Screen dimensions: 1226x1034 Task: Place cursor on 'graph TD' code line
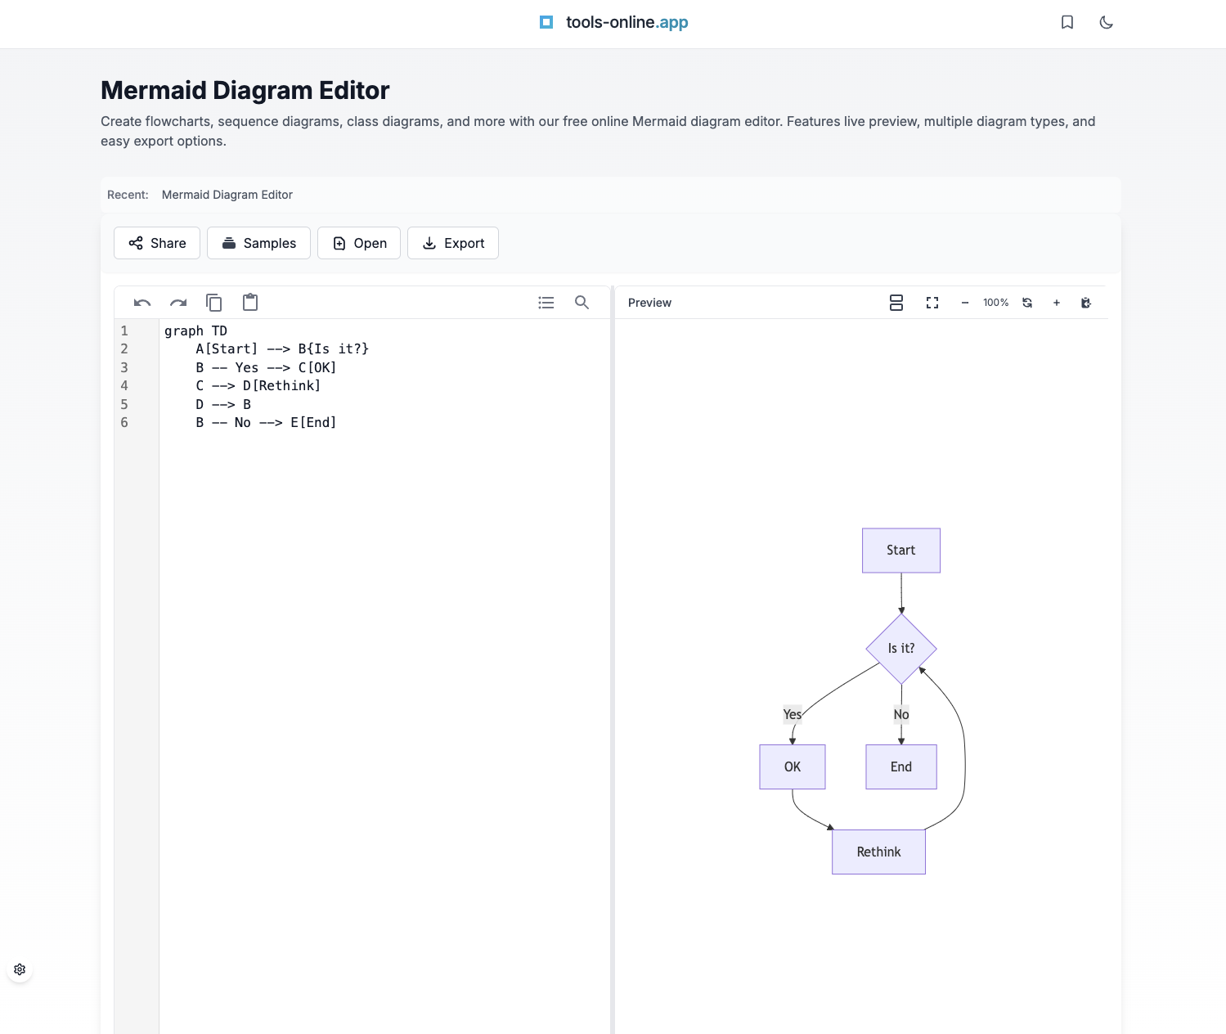pyautogui.click(x=196, y=330)
